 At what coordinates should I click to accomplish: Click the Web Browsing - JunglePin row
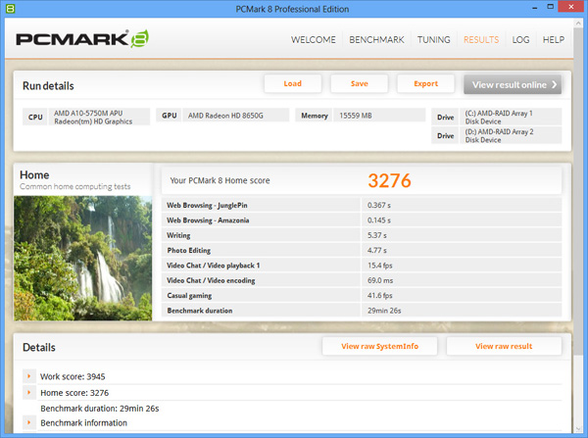coord(362,205)
